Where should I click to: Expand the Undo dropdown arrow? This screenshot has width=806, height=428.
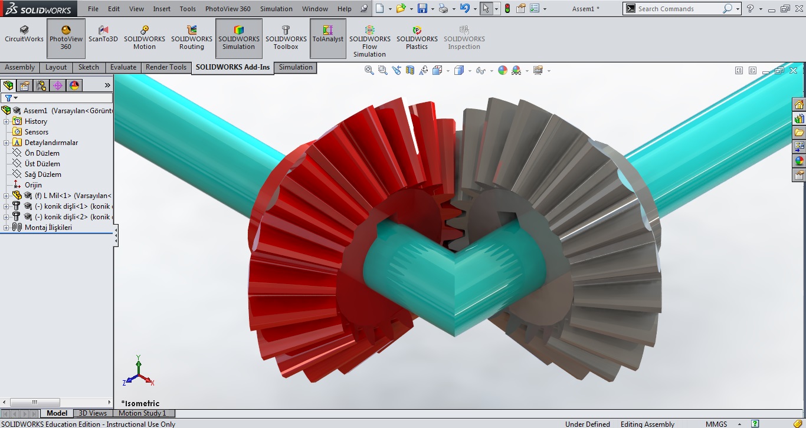(x=474, y=9)
